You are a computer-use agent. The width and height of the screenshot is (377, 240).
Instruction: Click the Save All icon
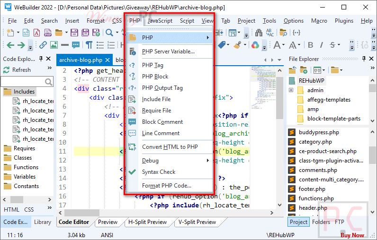85,33
